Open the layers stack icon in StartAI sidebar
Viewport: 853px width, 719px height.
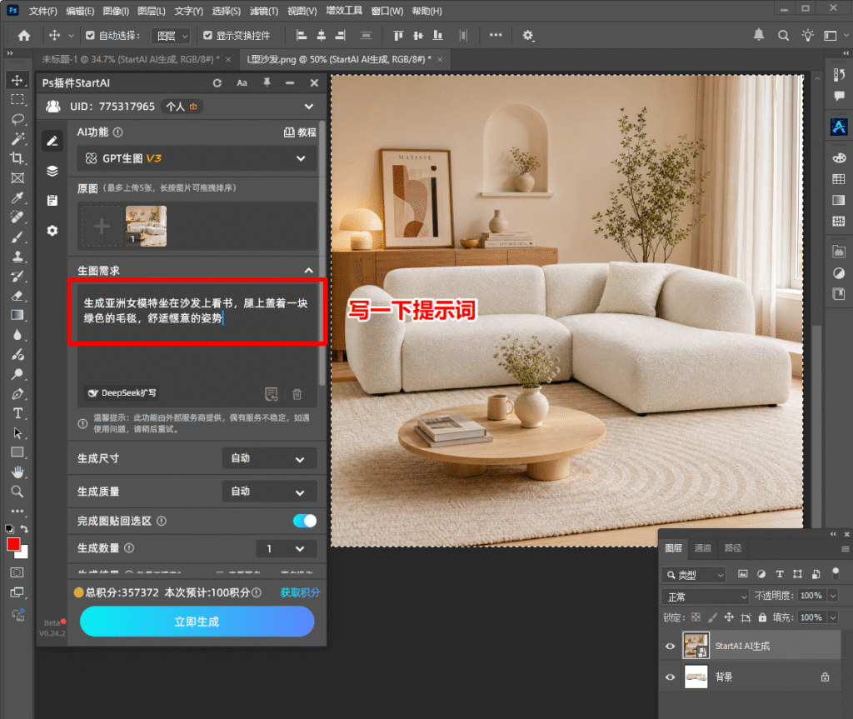point(52,171)
